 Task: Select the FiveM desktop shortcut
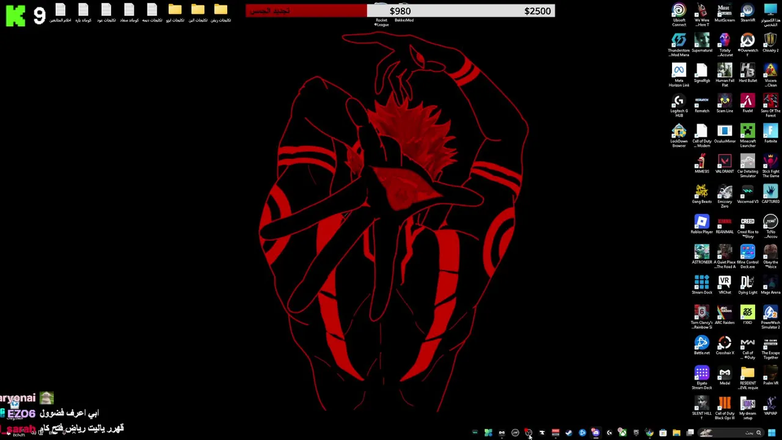coord(748,104)
